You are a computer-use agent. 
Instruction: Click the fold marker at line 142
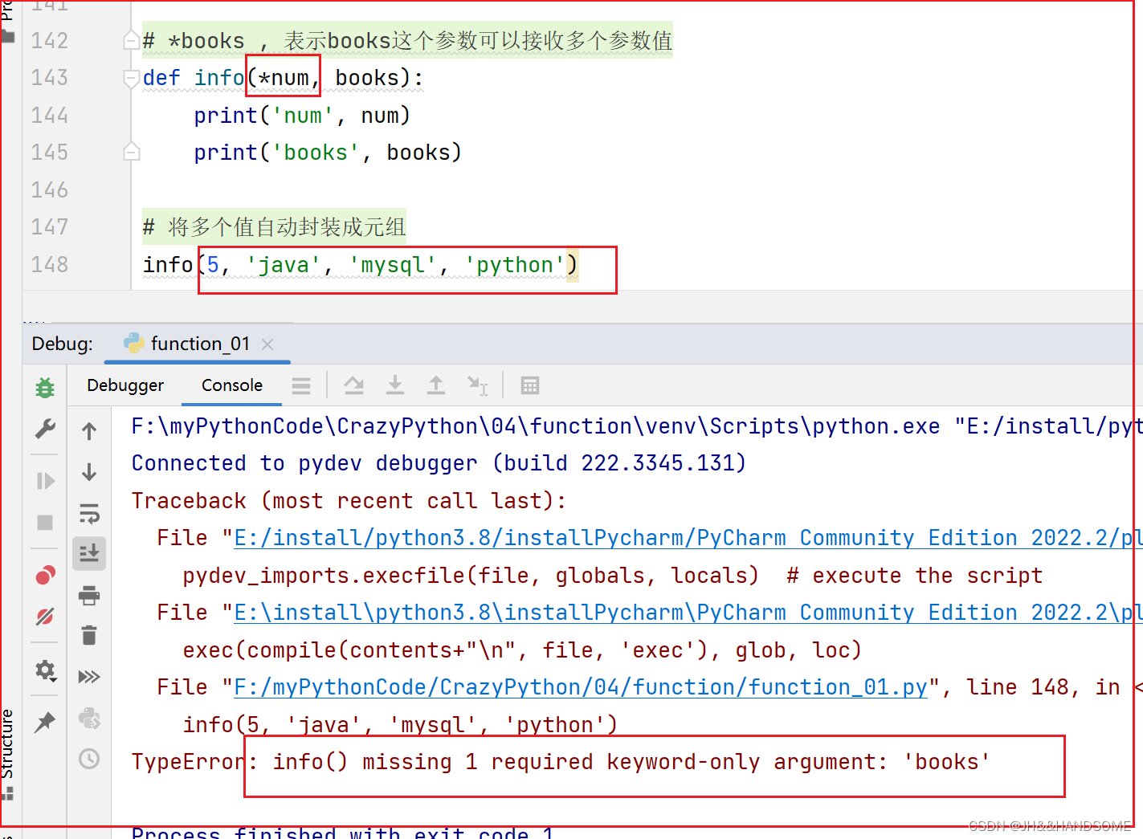132,41
